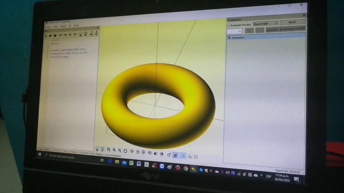The image size is (344, 193).
Task: Click the plus preset button
Action: coord(249,31)
